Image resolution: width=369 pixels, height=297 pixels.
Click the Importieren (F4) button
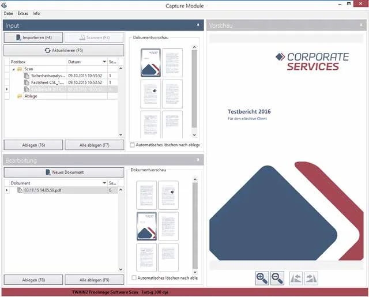[x=33, y=37]
